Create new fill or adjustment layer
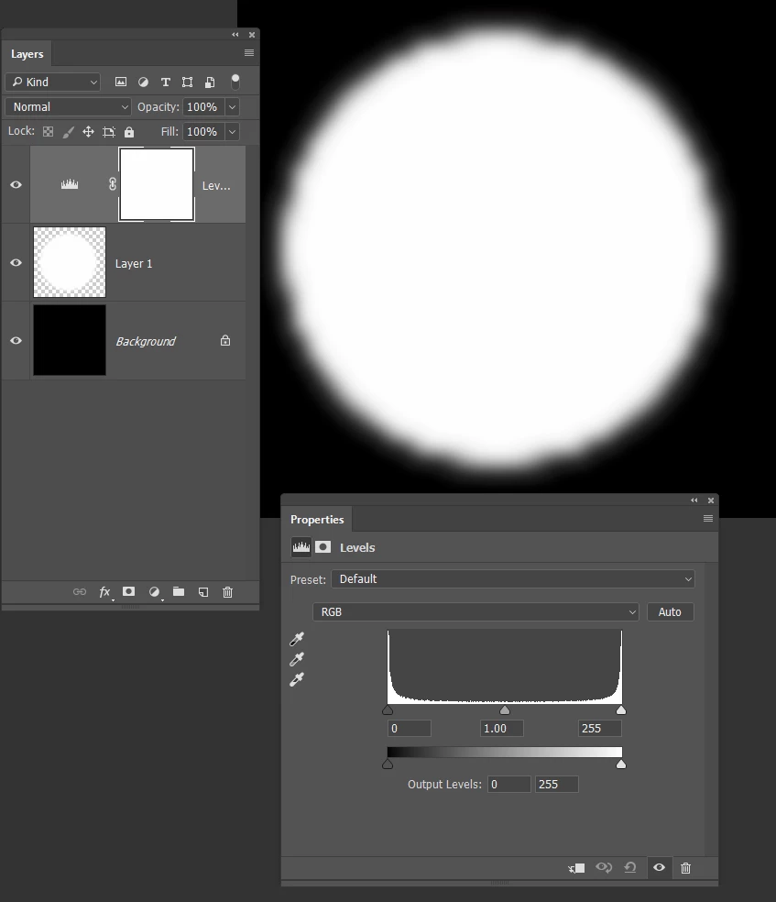 click(x=154, y=592)
